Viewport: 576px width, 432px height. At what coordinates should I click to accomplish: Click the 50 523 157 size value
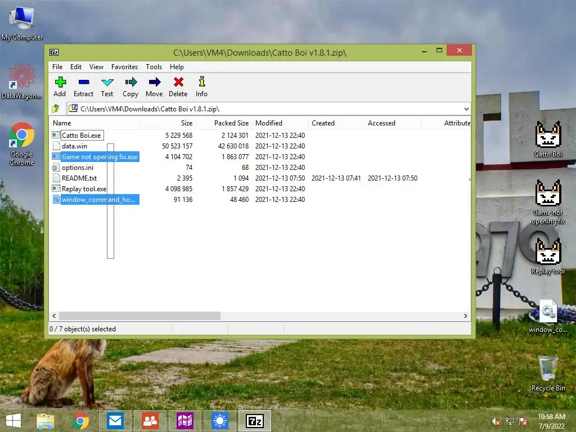[177, 146]
